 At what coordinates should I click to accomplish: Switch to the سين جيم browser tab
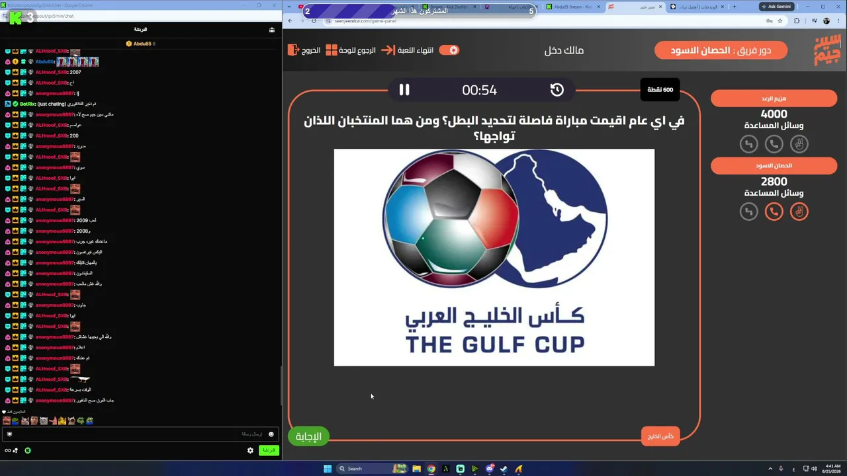[635, 7]
